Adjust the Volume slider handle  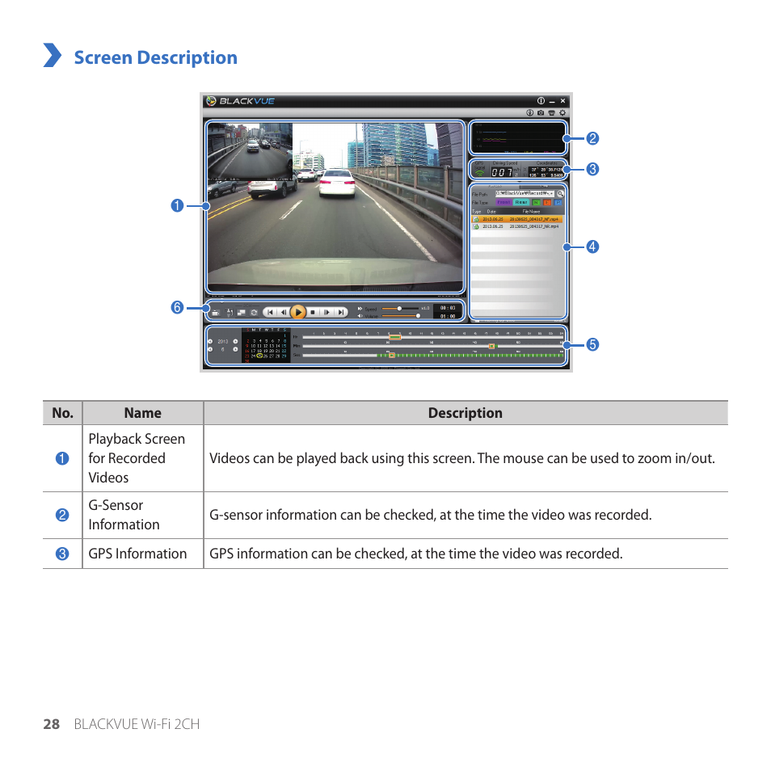(x=418, y=316)
